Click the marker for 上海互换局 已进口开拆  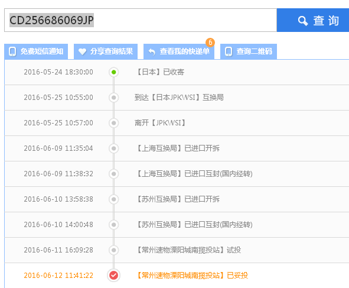point(114,148)
